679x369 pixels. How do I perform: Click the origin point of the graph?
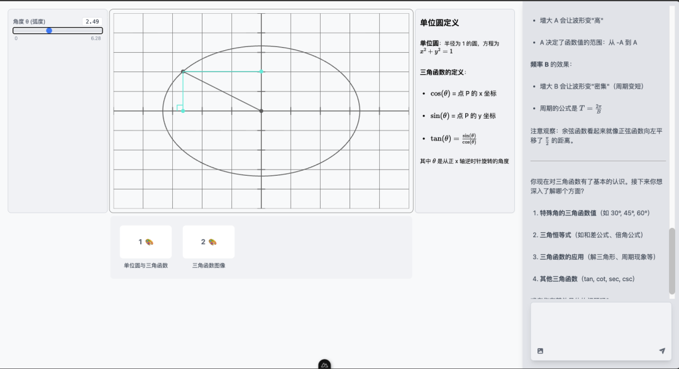coord(261,111)
